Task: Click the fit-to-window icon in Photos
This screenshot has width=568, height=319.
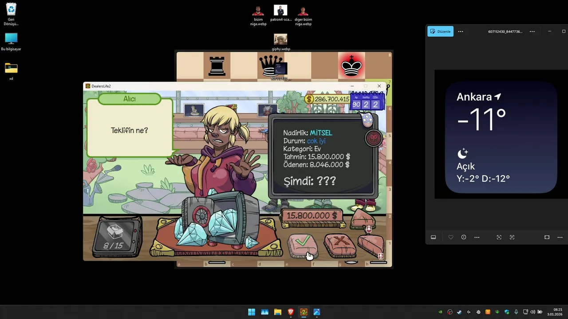Action: tap(547, 237)
